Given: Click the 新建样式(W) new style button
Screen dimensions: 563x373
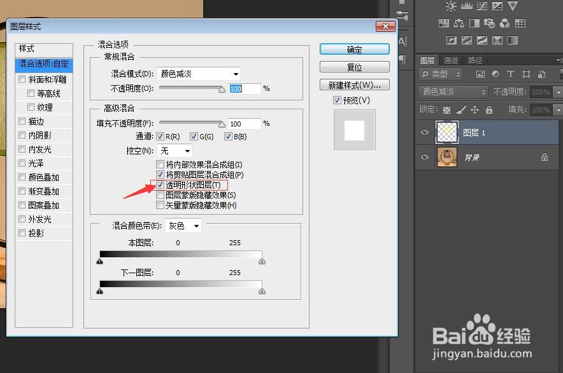Looking at the screenshot, I should (x=355, y=85).
